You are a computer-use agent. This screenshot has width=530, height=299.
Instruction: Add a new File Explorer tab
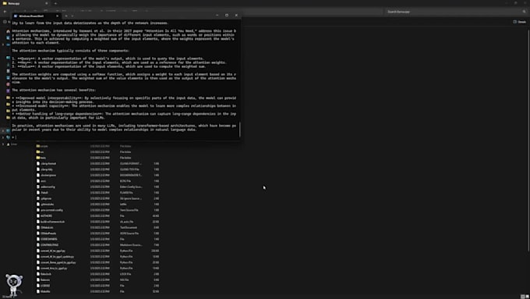tap(55, 3)
